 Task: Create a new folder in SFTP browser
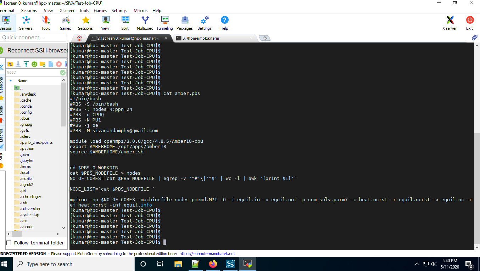43,64
